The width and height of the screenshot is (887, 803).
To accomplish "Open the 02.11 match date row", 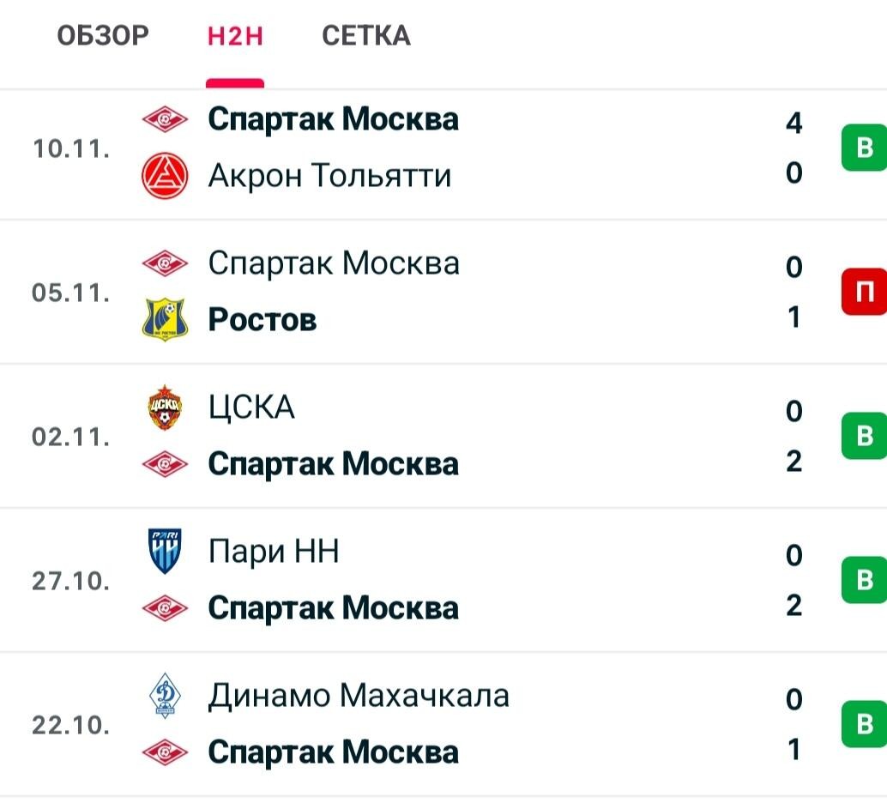I will pos(443,436).
